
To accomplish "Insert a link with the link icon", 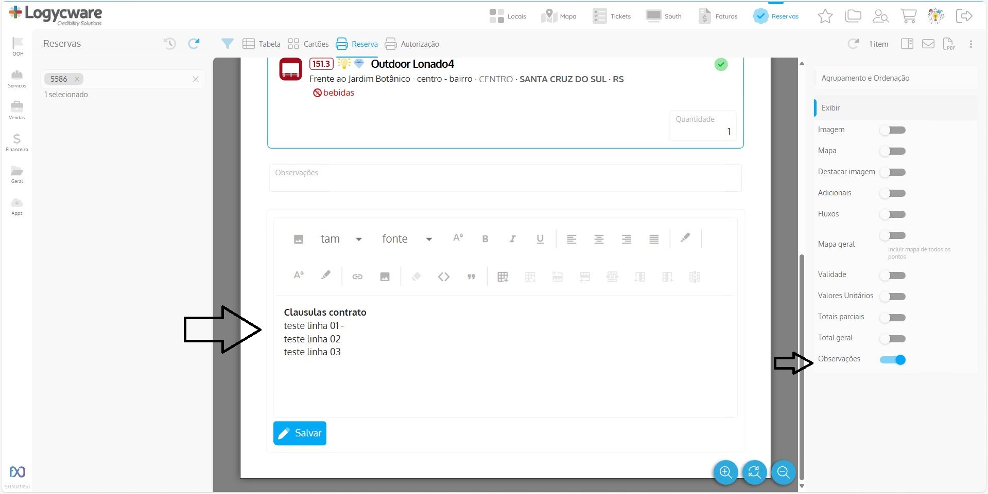I will [x=357, y=277].
